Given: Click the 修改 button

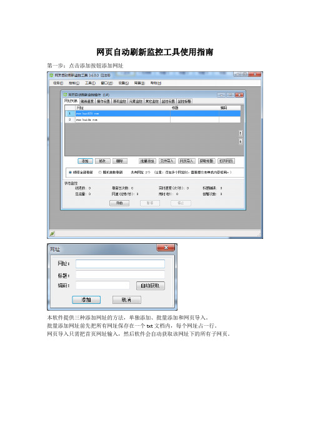Looking at the screenshot, I should 102,161.
